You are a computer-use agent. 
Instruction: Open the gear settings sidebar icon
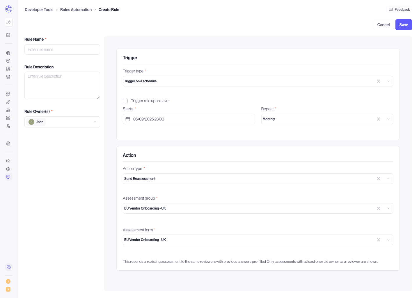(8, 169)
